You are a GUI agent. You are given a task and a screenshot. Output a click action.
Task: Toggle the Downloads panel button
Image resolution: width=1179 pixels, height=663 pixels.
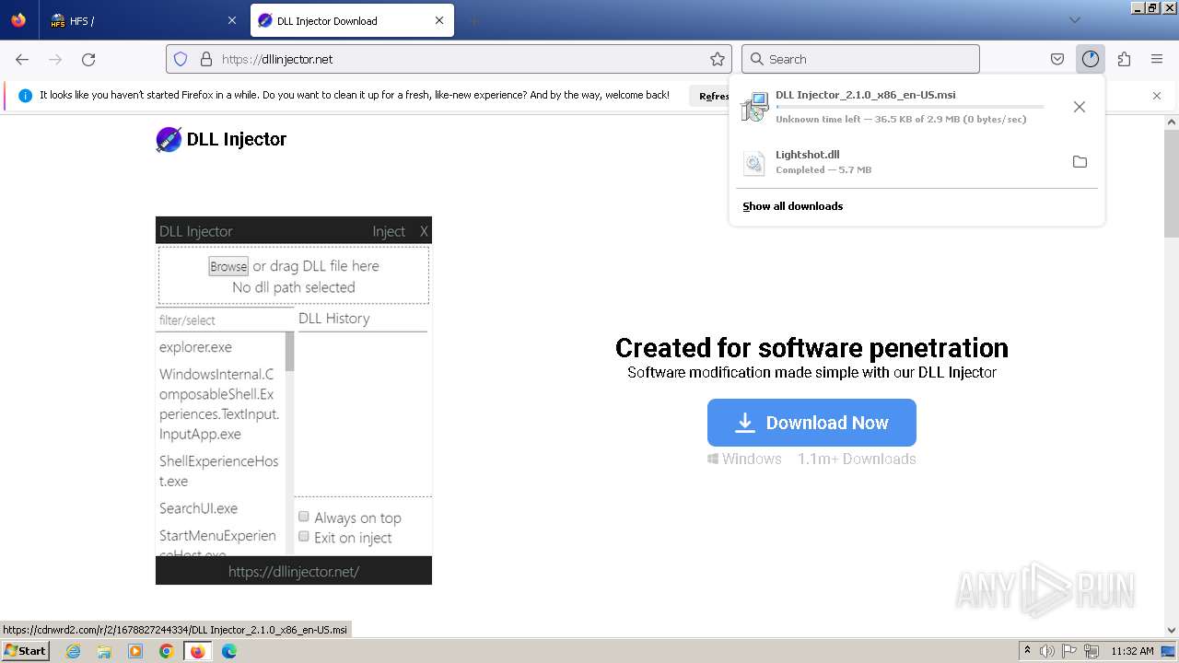[1091, 59]
